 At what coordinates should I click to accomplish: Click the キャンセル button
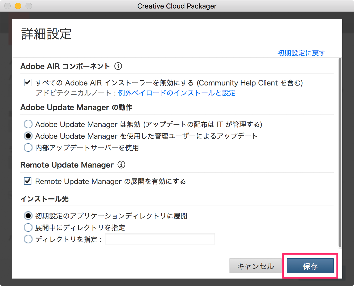pyautogui.click(x=255, y=266)
